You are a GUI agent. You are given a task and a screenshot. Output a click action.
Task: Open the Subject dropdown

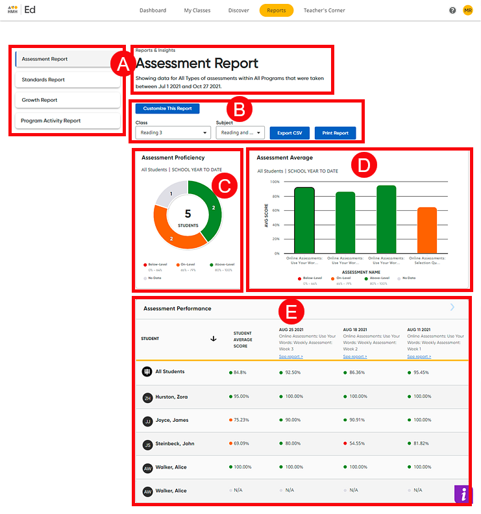pos(240,133)
